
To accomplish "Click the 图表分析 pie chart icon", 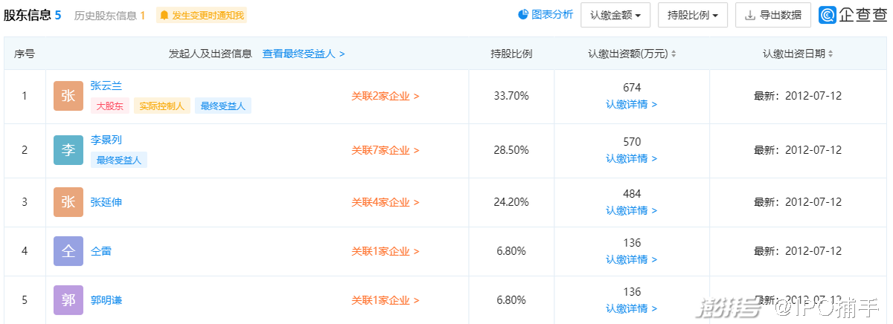I will [x=523, y=14].
